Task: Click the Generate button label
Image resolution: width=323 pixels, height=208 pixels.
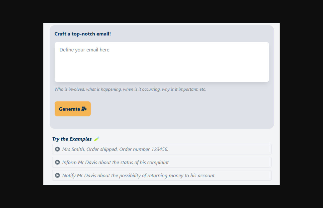Action: (x=69, y=109)
